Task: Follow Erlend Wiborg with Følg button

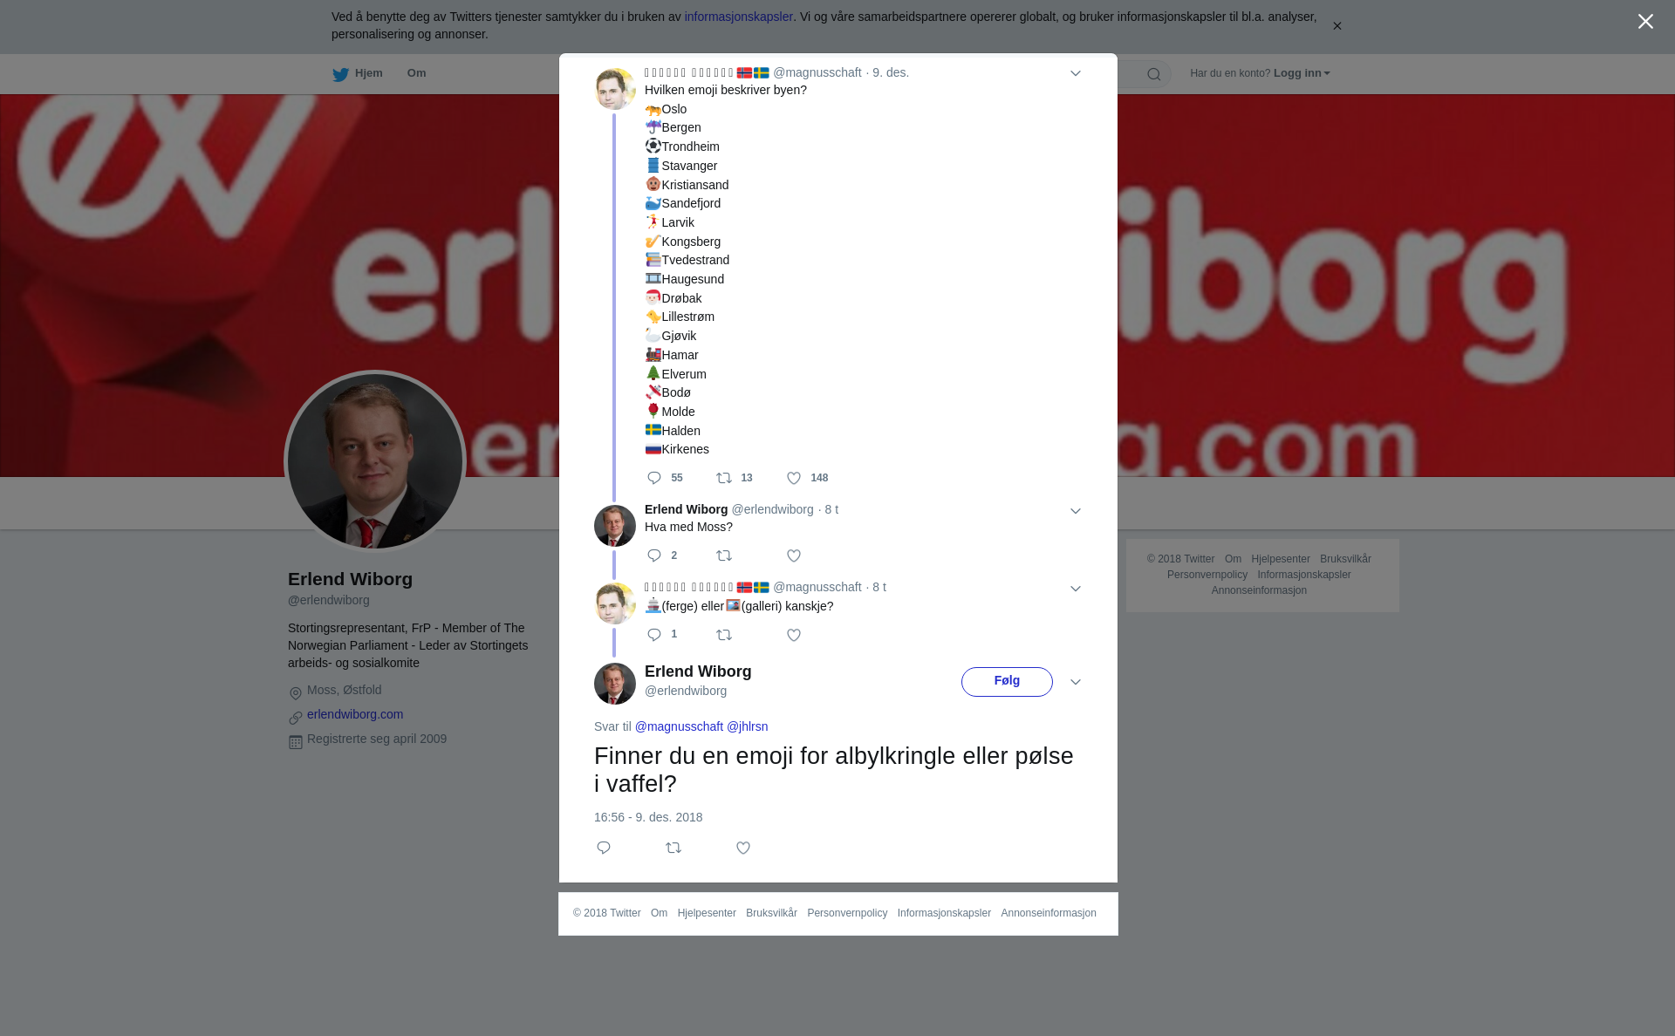Action: coord(1007,681)
